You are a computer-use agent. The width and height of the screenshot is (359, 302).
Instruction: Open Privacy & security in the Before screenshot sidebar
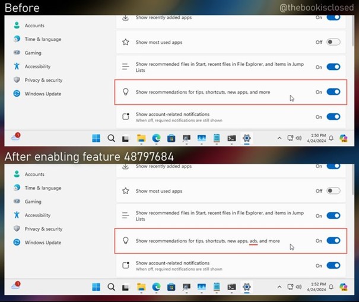(x=38, y=80)
